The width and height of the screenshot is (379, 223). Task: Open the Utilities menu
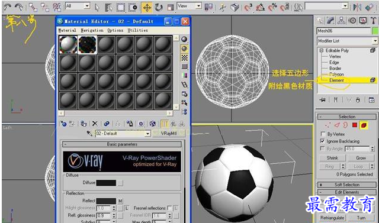point(137,30)
